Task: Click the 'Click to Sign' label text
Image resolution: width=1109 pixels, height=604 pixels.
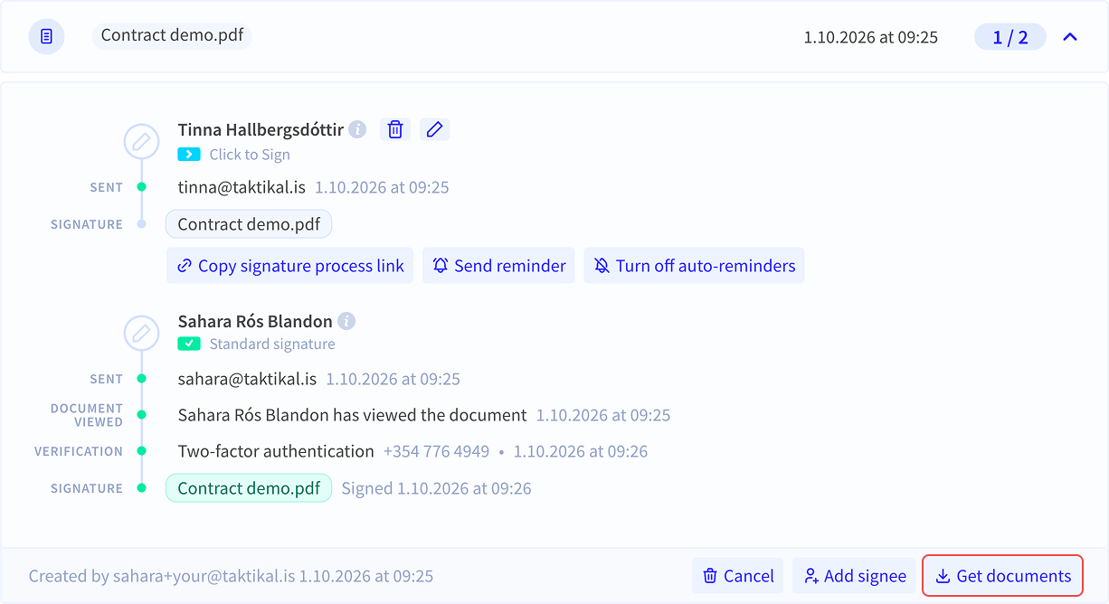Action: coord(250,155)
